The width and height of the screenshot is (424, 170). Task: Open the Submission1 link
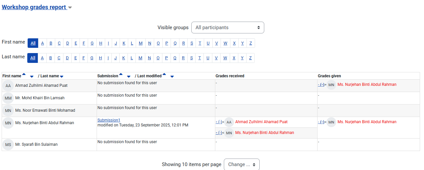pos(109,120)
